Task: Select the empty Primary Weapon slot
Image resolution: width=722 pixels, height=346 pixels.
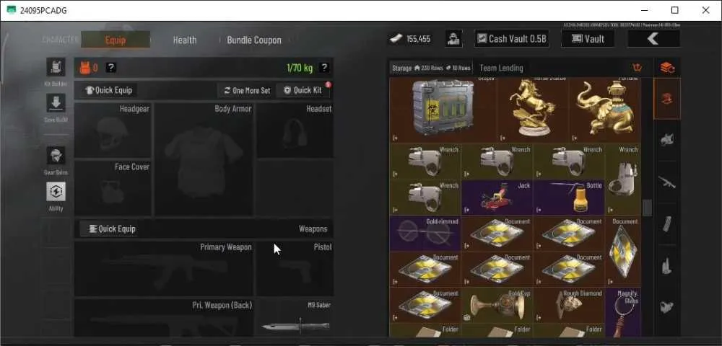Action: point(163,268)
